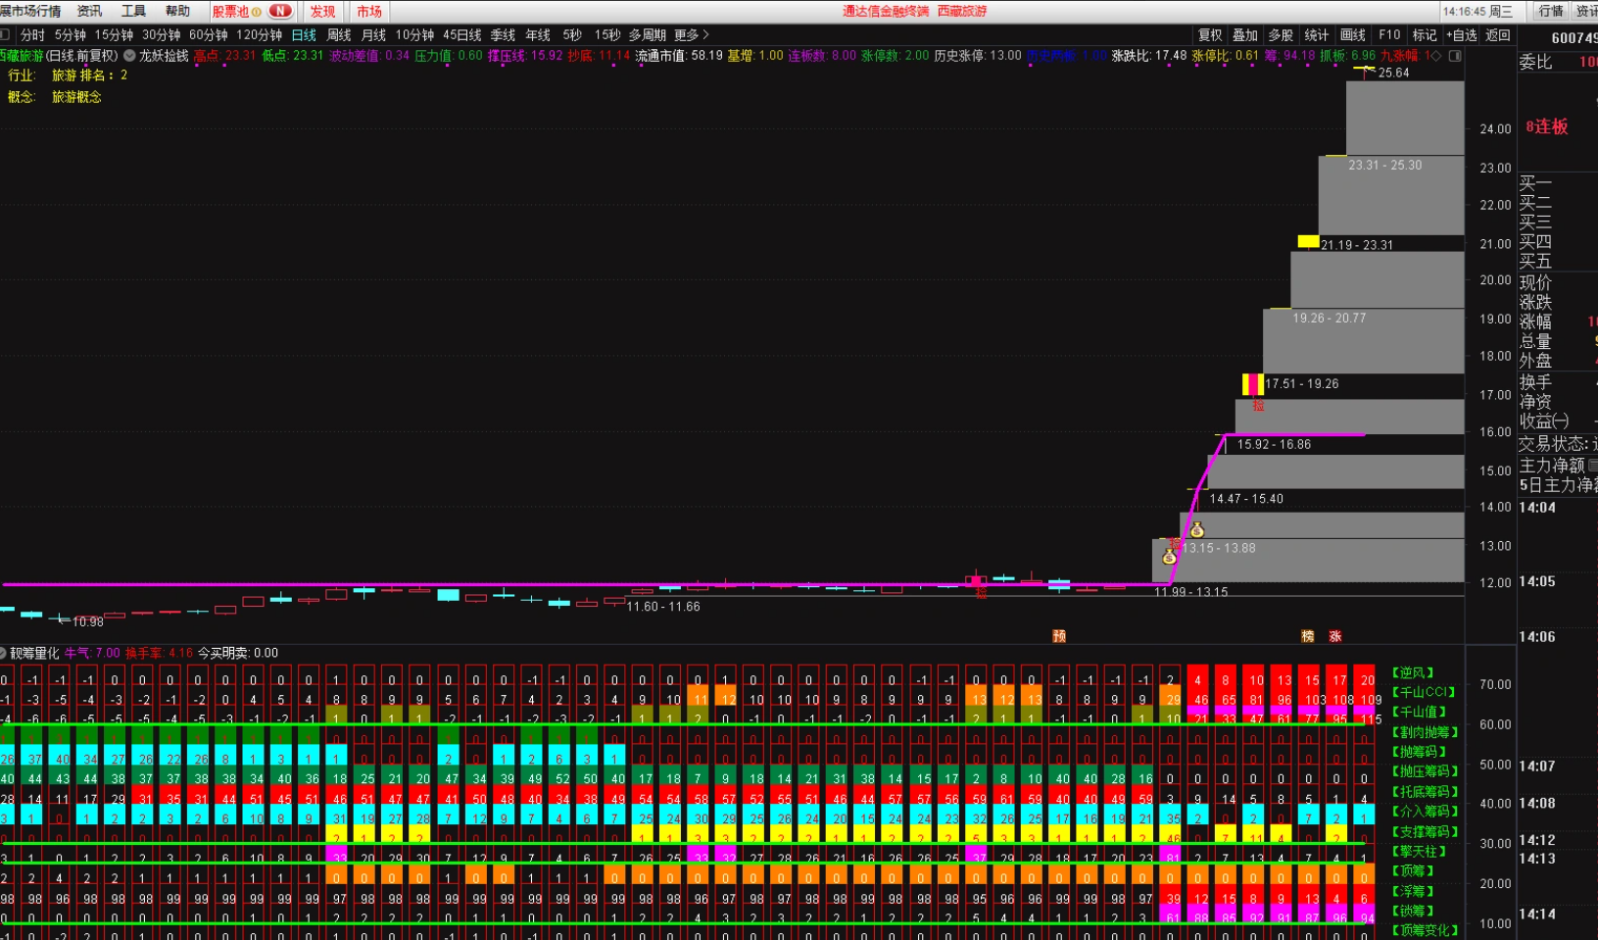Image resolution: width=1598 pixels, height=940 pixels.
Task: Open F10 company info
Action: [1389, 34]
